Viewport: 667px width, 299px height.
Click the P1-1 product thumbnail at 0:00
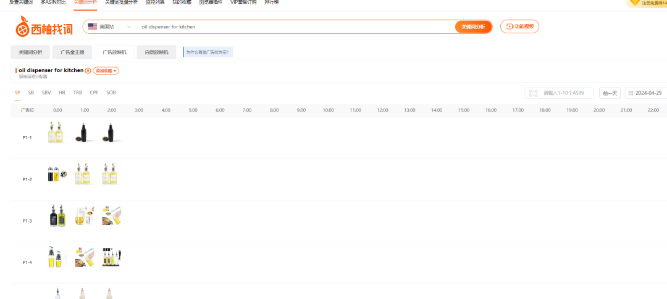point(56,133)
